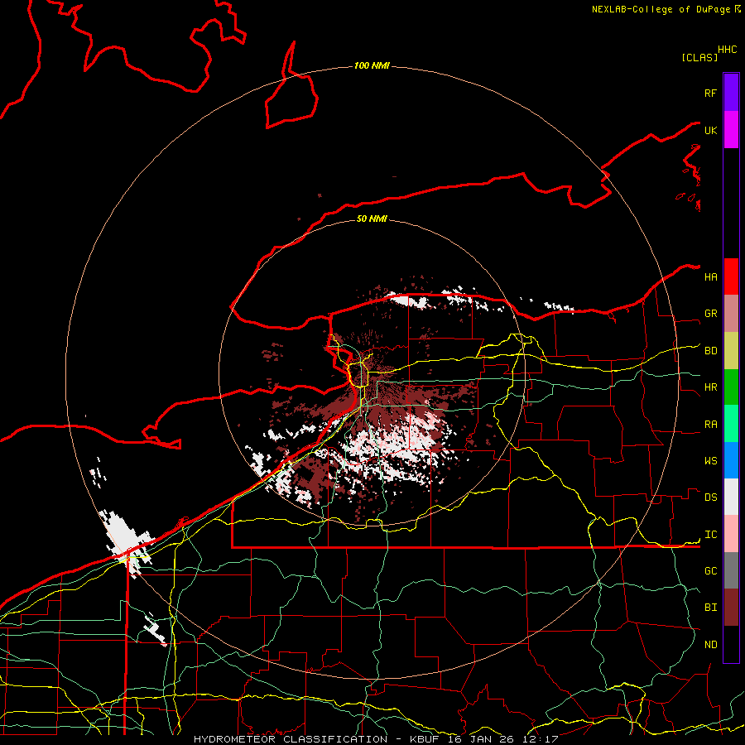Click the RA legend label
The width and height of the screenshot is (745, 745).
point(710,425)
